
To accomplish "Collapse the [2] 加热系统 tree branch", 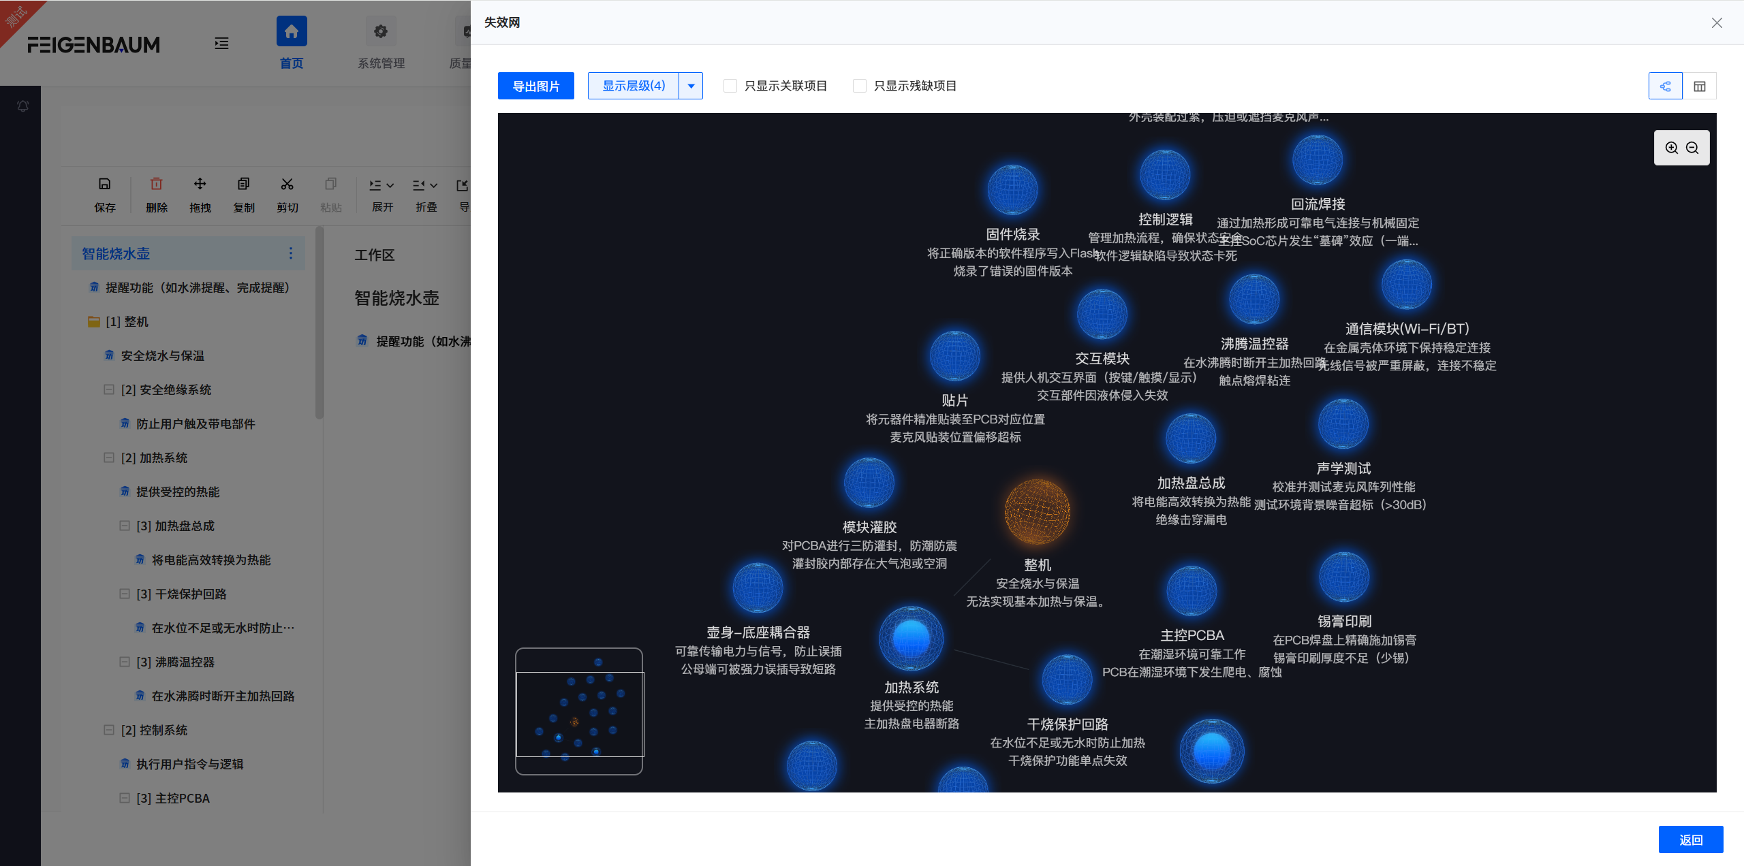I will (x=109, y=458).
